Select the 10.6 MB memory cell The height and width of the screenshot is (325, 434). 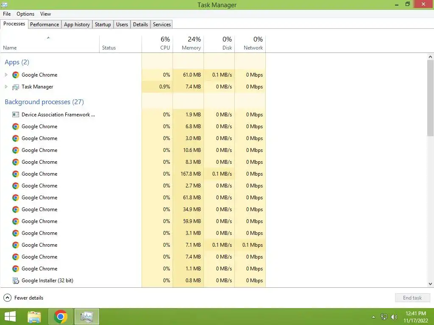tap(188, 150)
